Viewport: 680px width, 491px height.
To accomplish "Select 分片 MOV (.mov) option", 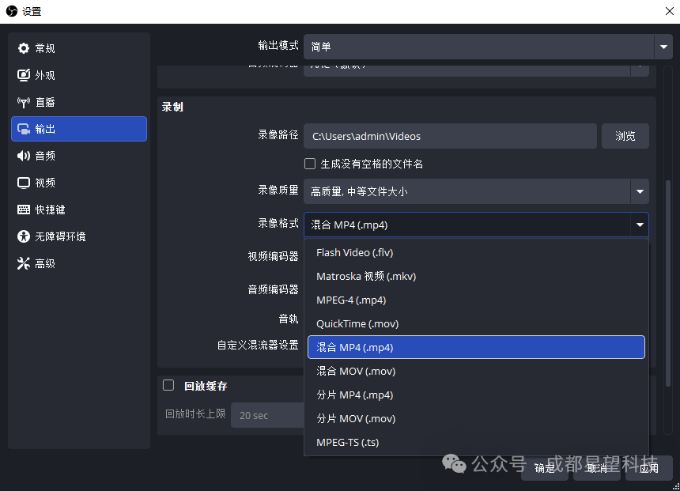I will 476,418.
